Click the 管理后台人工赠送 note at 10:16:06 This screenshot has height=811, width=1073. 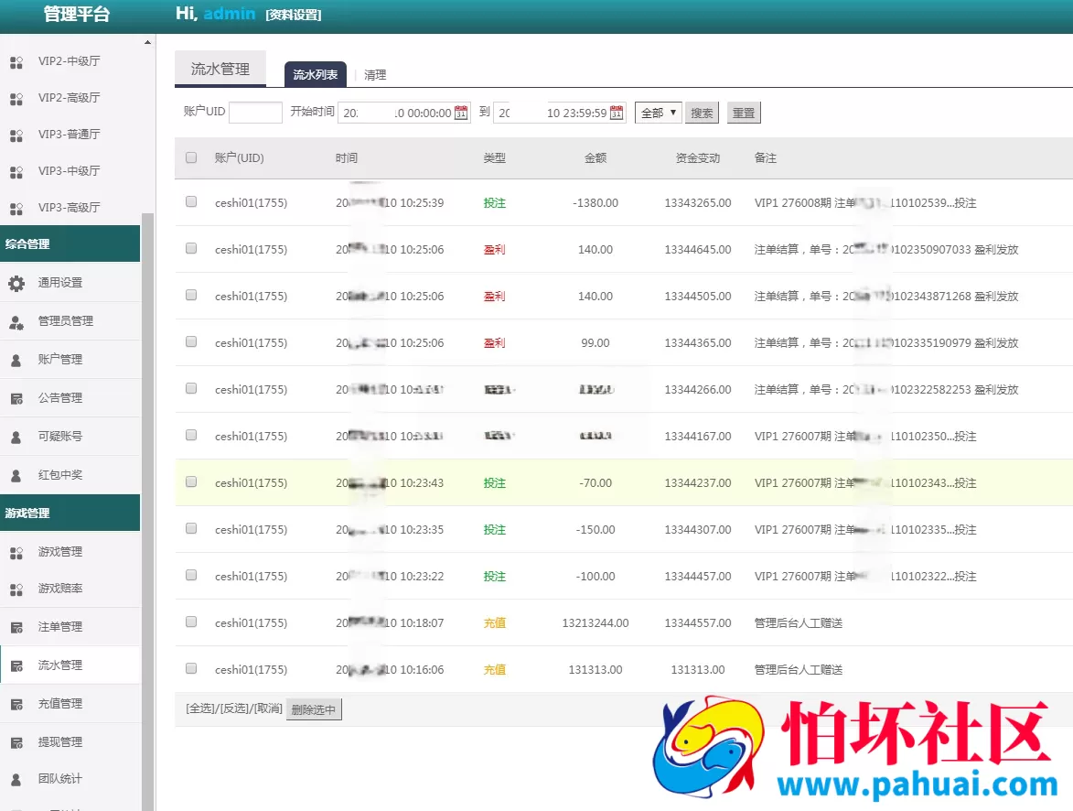point(798,669)
